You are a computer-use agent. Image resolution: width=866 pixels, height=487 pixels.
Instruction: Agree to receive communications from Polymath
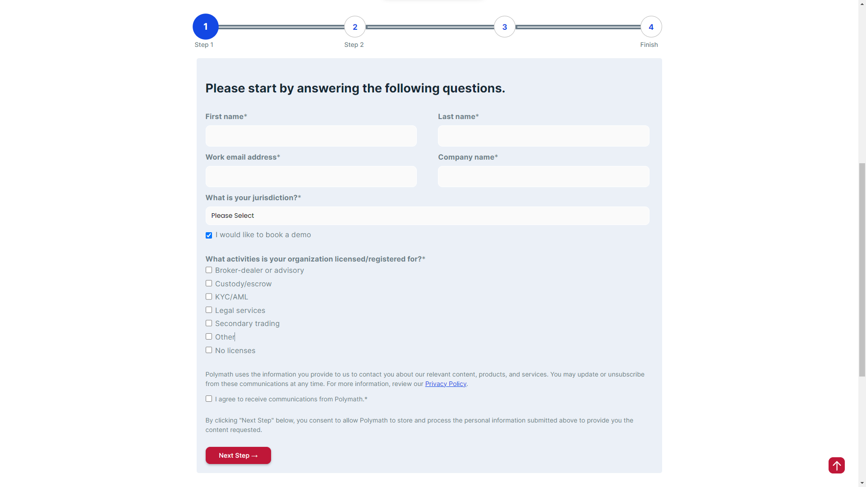[209, 399]
